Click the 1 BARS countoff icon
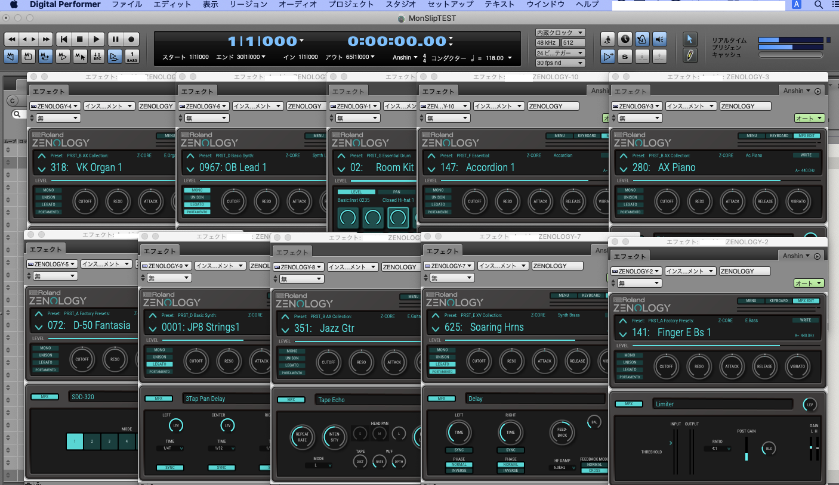 pos(132,57)
